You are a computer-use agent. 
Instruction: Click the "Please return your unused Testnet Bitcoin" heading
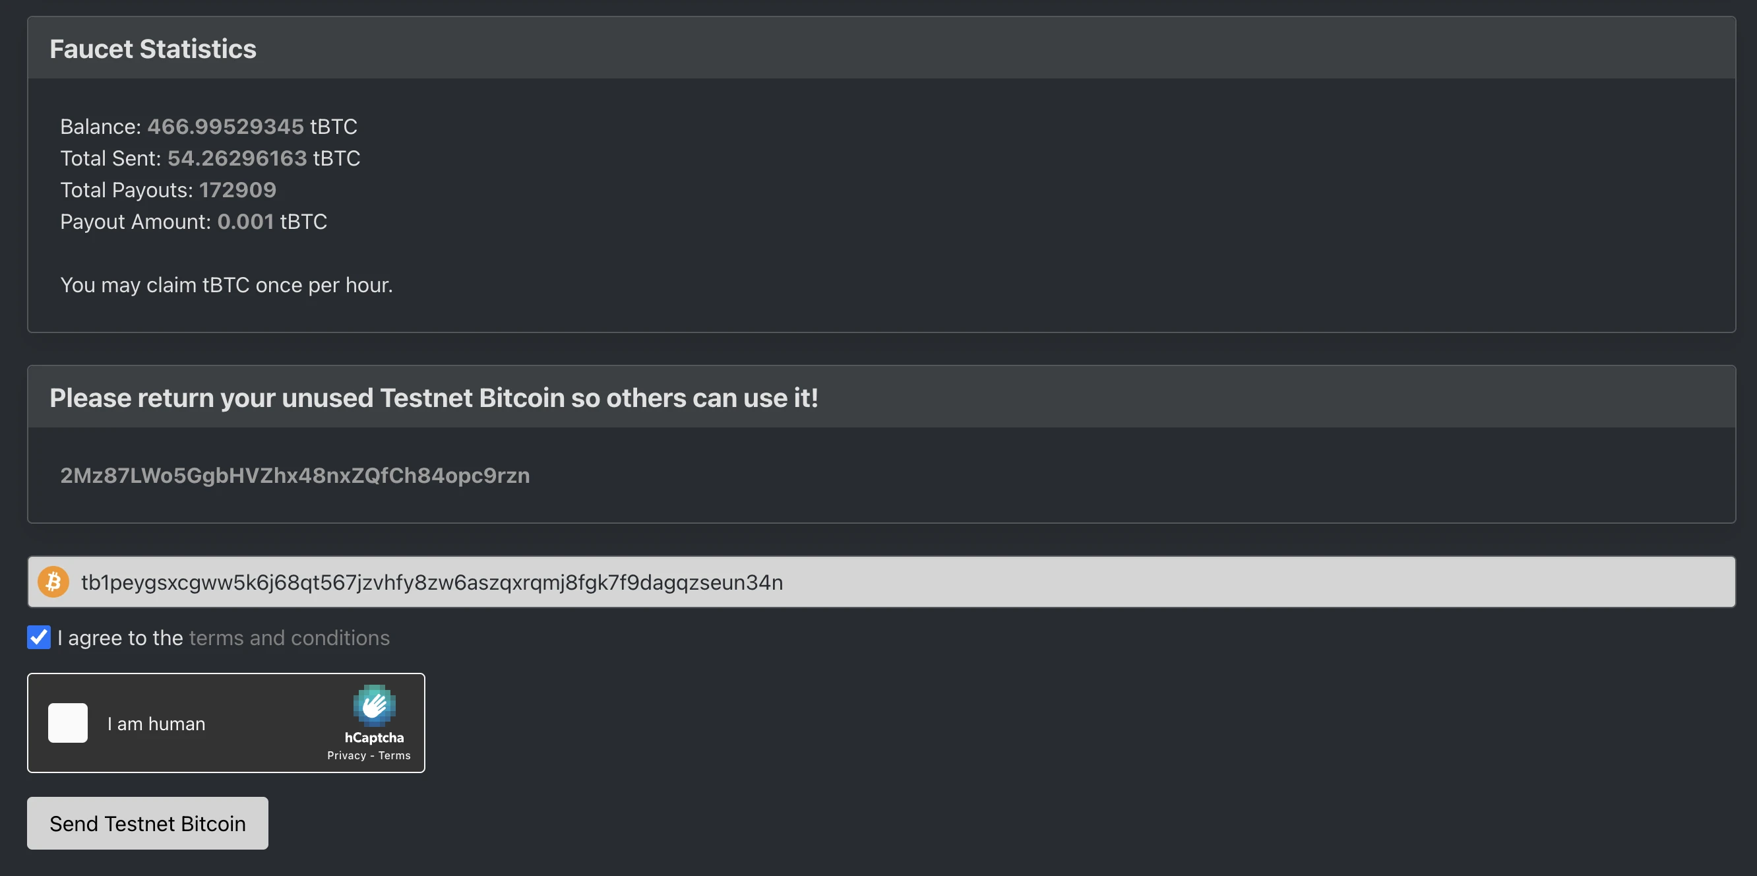pyautogui.click(x=434, y=398)
